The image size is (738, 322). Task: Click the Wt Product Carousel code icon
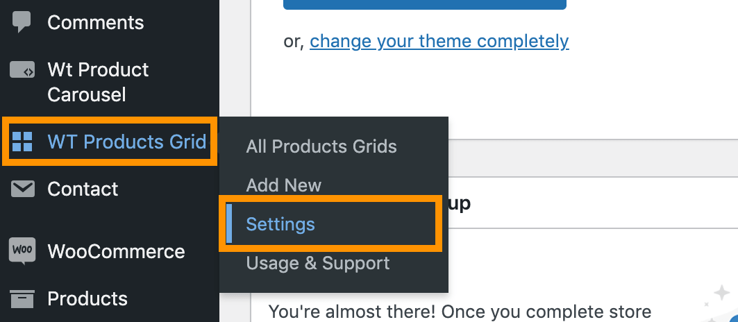click(x=22, y=70)
